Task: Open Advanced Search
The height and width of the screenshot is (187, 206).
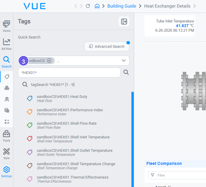Action: pyautogui.click(x=107, y=47)
